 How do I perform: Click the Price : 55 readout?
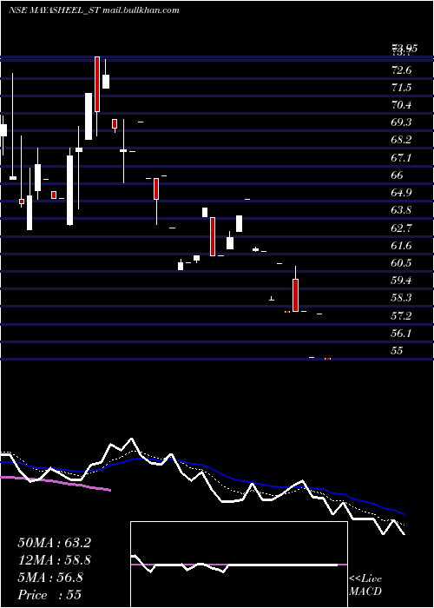pyautogui.click(x=49, y=594)
